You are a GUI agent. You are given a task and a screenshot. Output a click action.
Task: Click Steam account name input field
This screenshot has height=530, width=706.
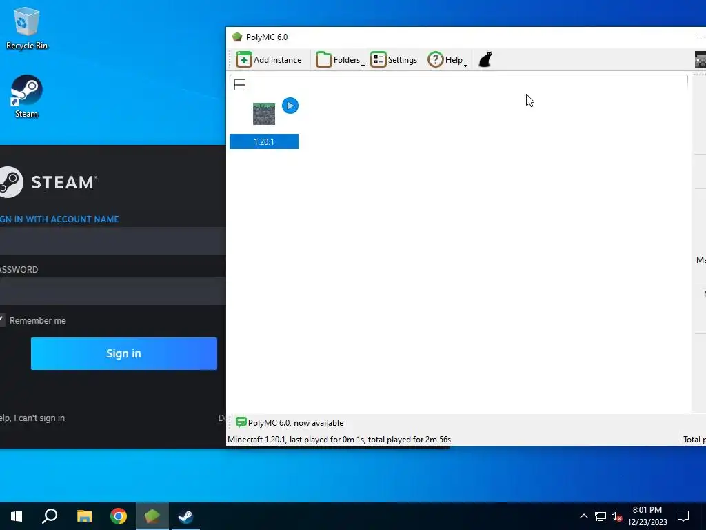(x=112, y=241)
